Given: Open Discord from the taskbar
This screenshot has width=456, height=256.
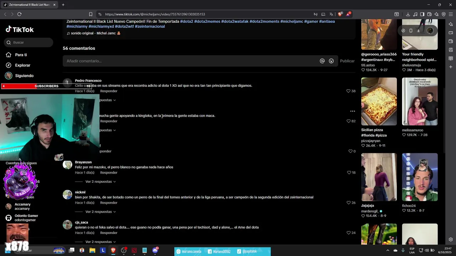Looking at the screenshot, I should tap(155, 250).
